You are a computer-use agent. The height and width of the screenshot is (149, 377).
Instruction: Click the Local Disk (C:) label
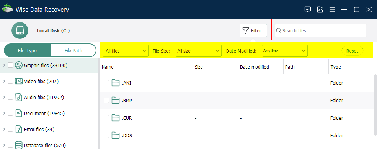tap(53, 30)
